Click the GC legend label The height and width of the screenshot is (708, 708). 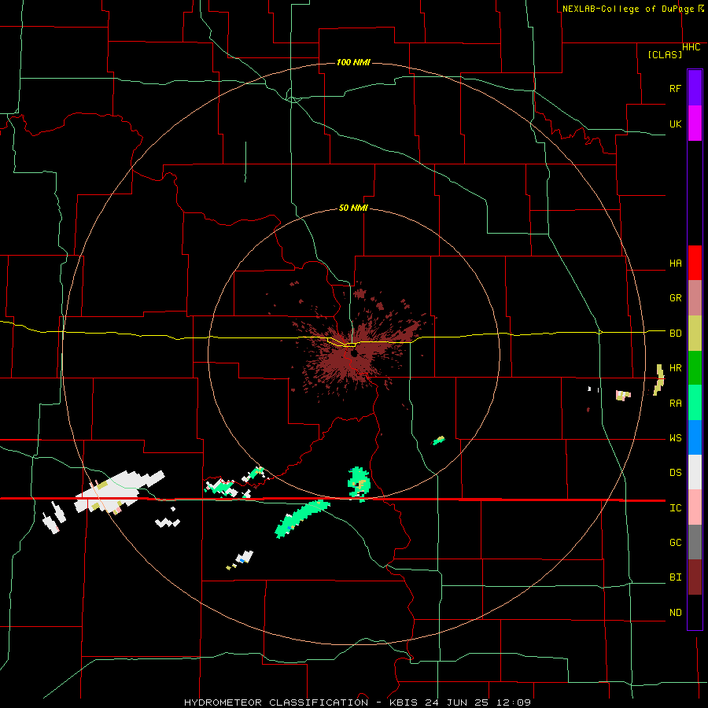[676, 543]
